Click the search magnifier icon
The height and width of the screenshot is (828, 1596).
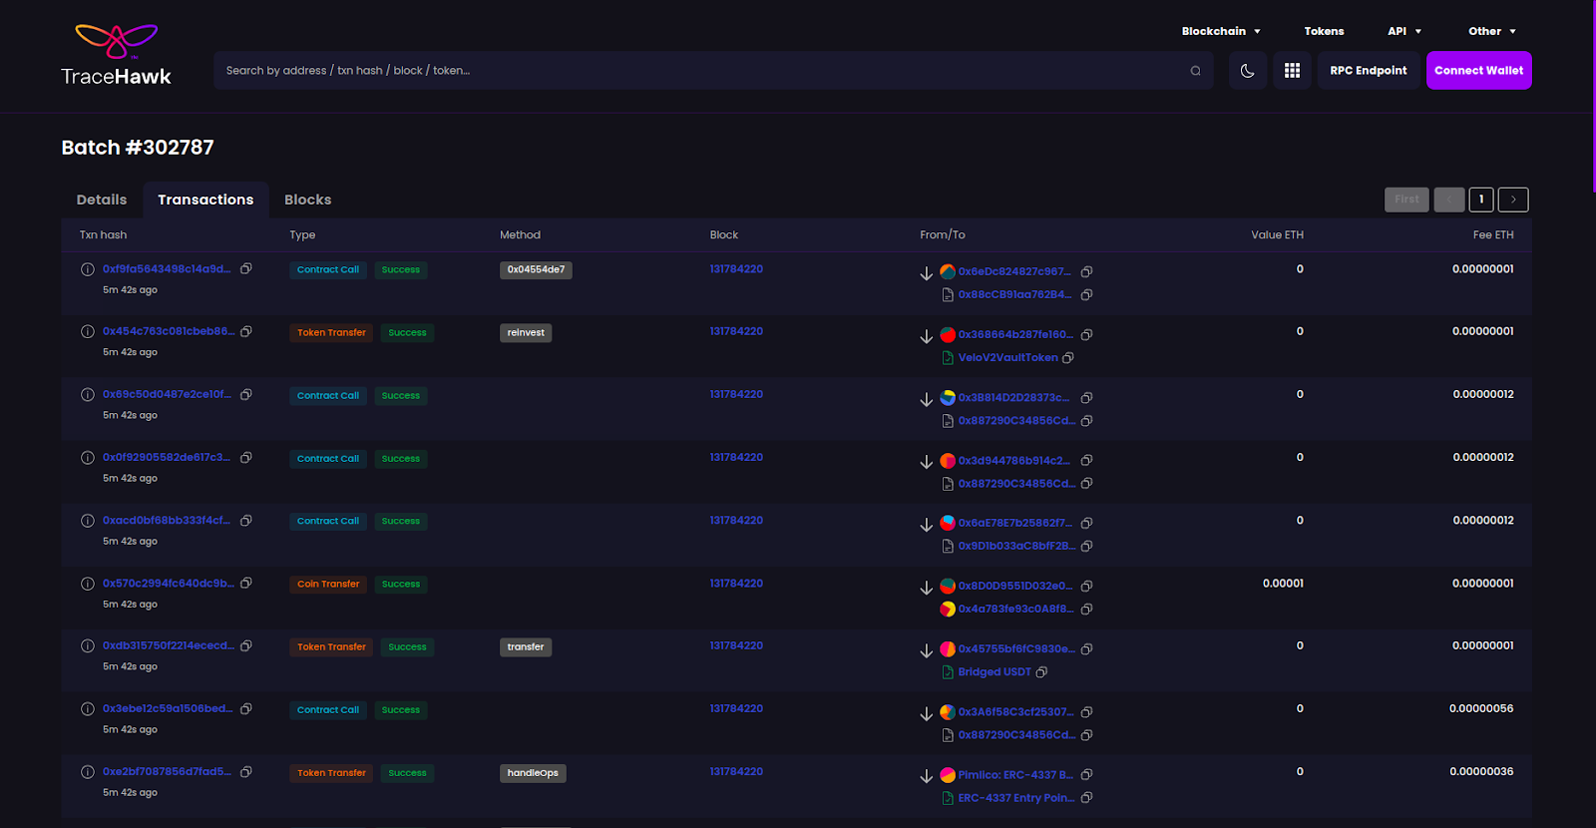[x=1195, y=71]
